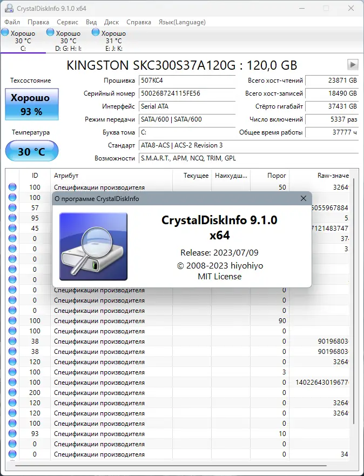Click the CrystalDiskInfo title bar app icon

coord(9,8)
